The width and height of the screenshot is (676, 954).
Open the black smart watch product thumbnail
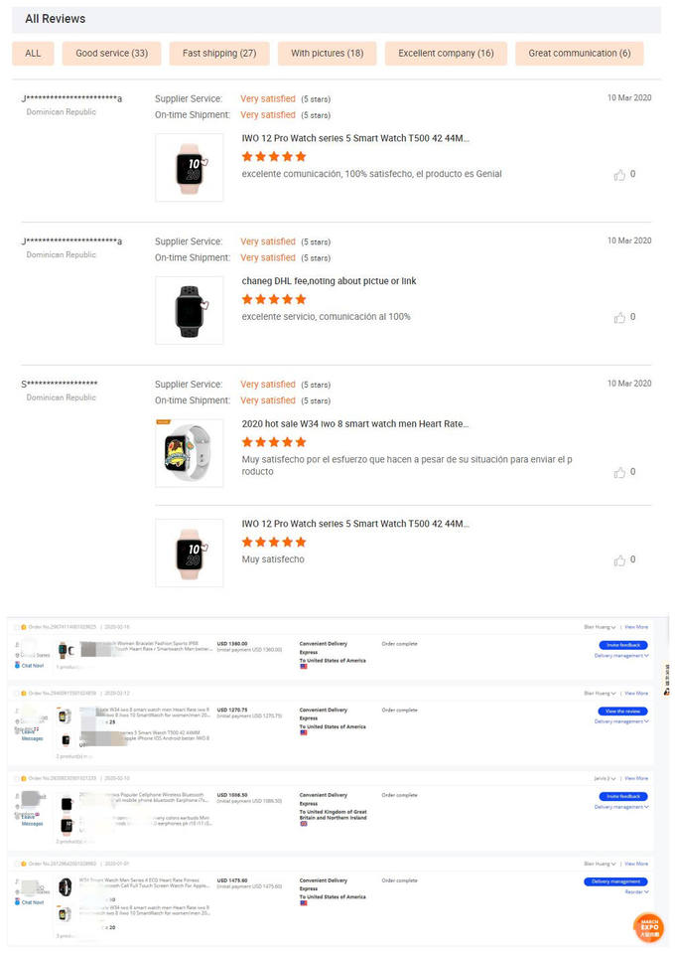[189, 311]
